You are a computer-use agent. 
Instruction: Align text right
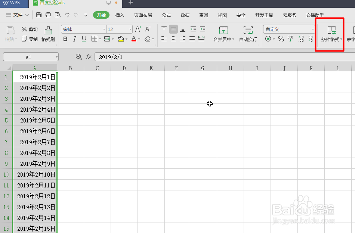pyautogui.click(x=183, y=39)
